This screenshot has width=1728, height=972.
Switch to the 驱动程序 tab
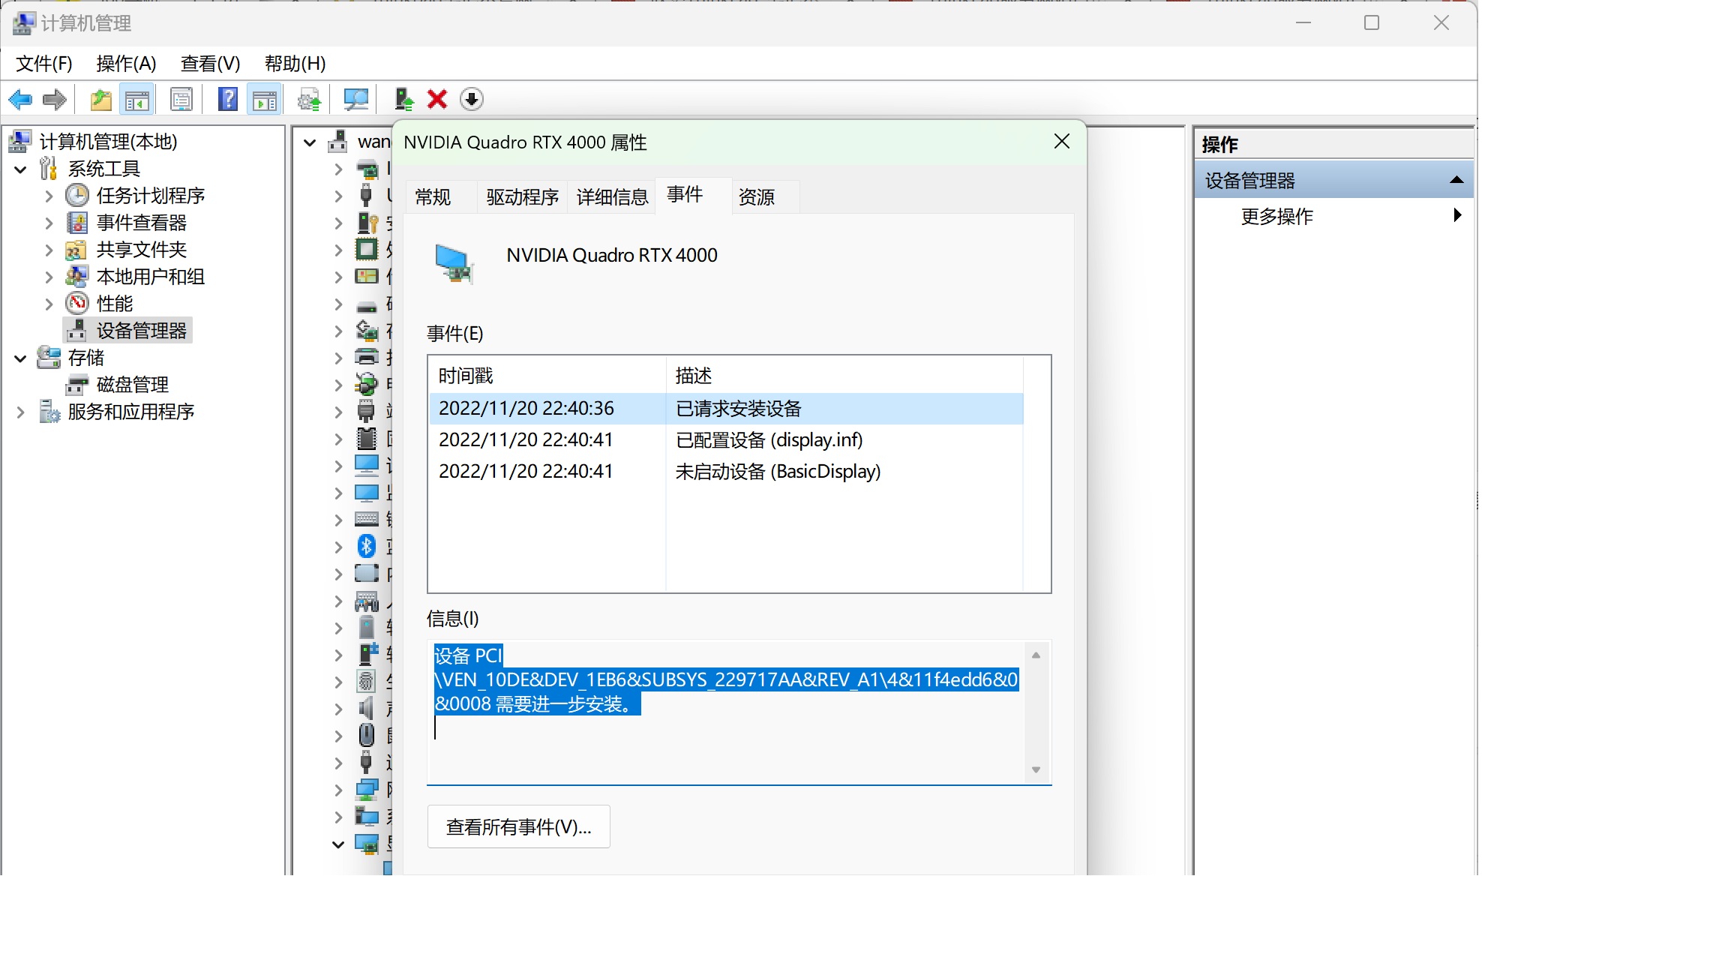coord(522,197)
